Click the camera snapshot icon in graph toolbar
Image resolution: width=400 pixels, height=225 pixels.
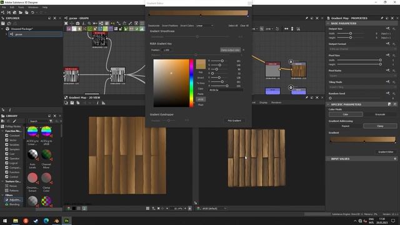pyautogui.click(x=77, y=23)
